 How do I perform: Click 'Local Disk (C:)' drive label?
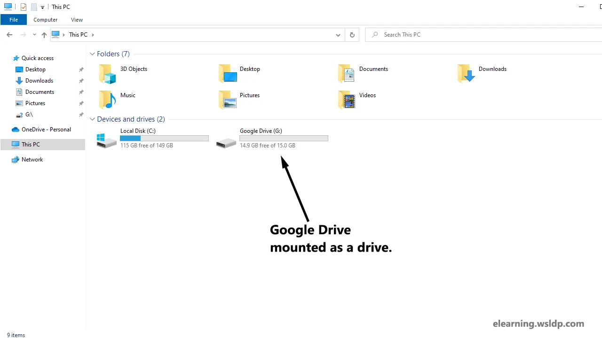click(138, 131)
